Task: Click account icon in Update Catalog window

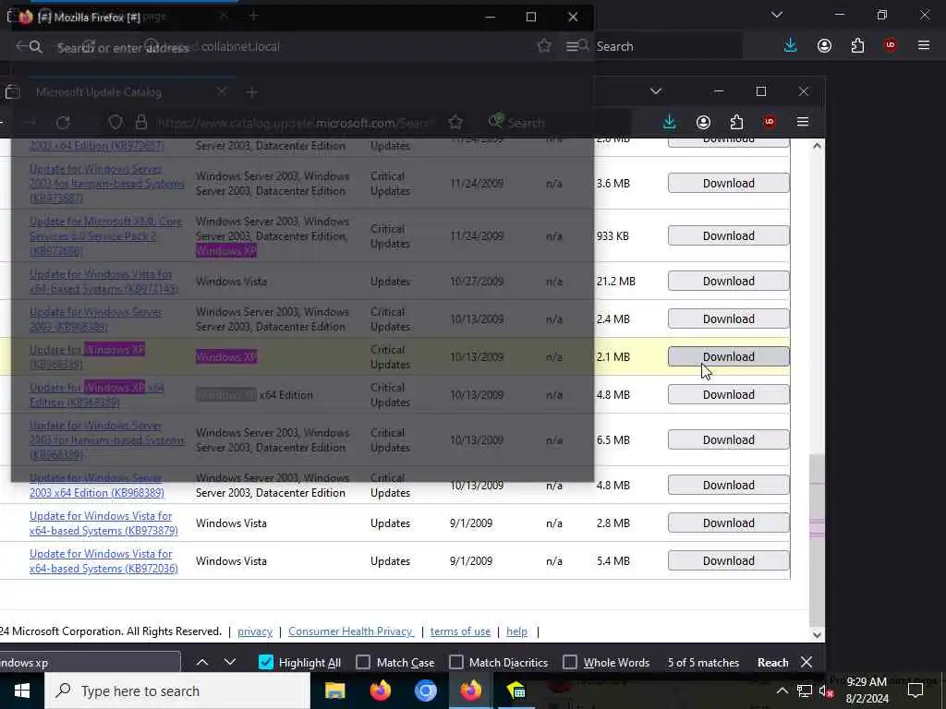Action: pos(703,123)
